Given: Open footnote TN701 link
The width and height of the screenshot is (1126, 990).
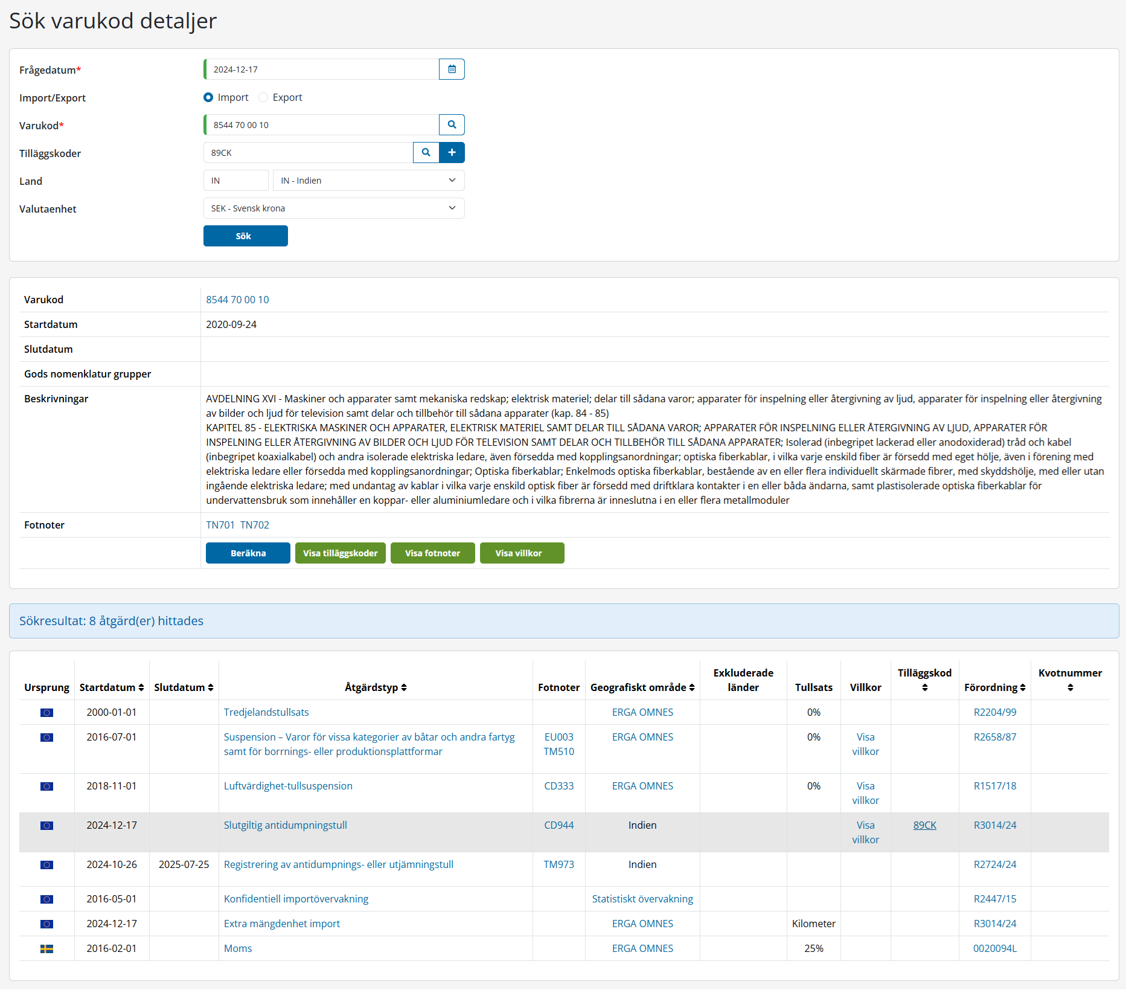Looking at the screenshot, I should (x=220, y=525).
